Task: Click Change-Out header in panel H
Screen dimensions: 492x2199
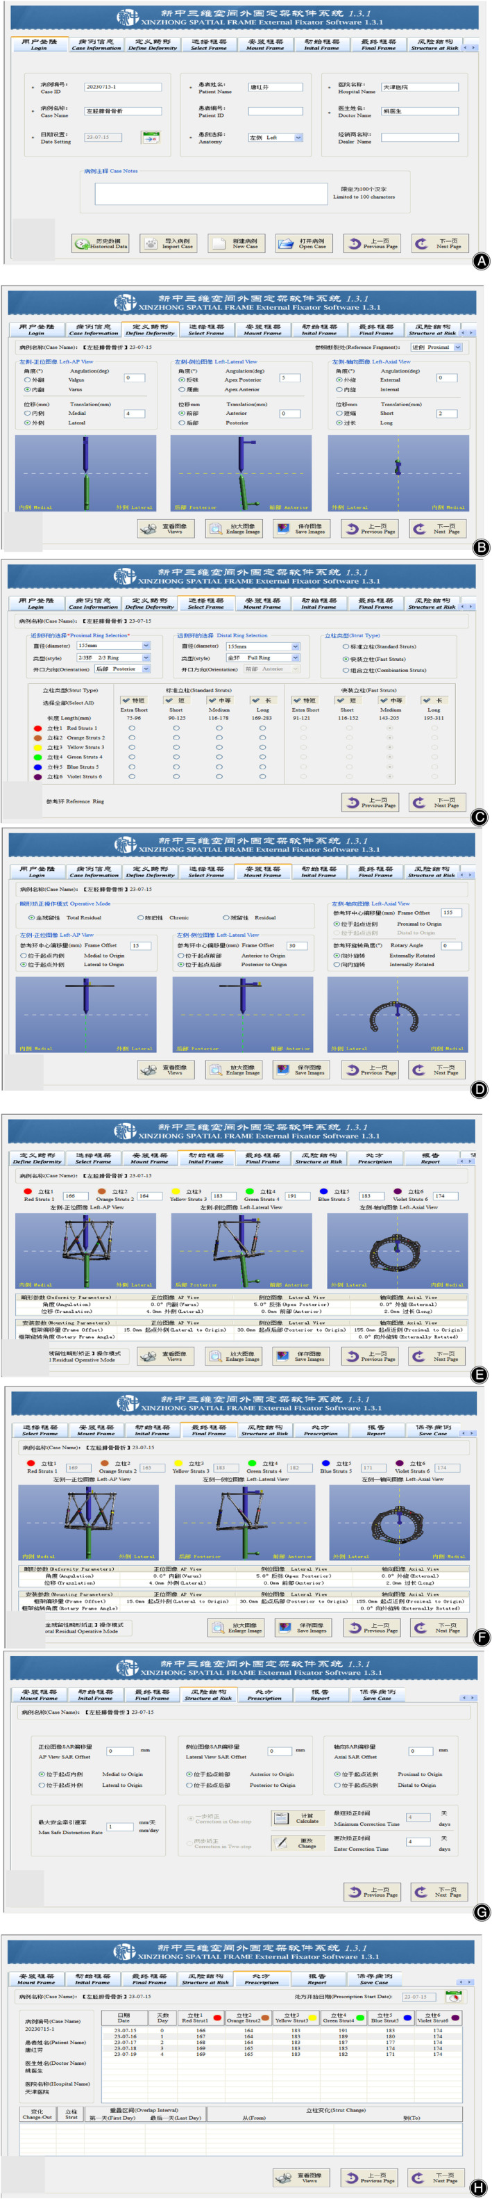Action: [x=37, y=2114]
